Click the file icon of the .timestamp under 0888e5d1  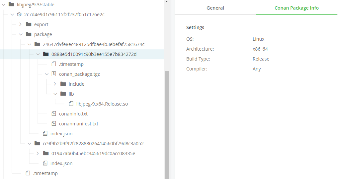[54, 64]
